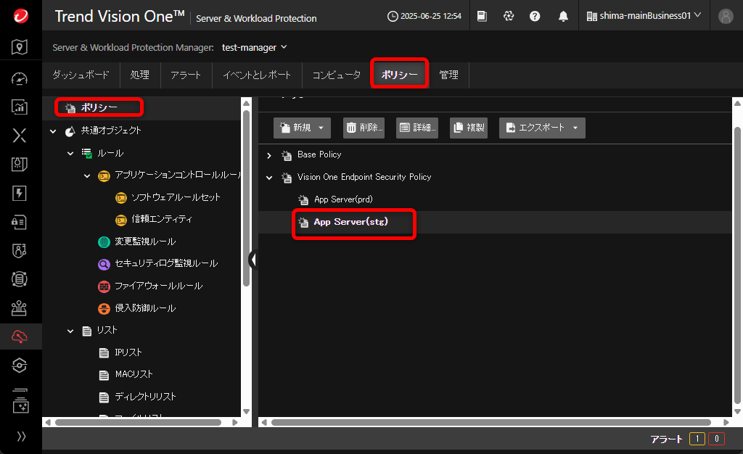The image size is (743, 454).
Task: Click the セキュリティログ監視ルール purple icon
Action: (x=104, y=264)
